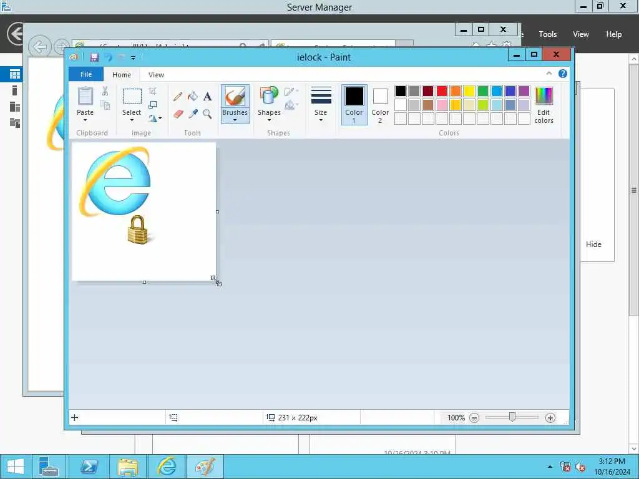Click the rectangular Select tool icon
Image resolution: width=639 pixels, height=479 pixels.
pyautogui.click(x=132, y=97)
